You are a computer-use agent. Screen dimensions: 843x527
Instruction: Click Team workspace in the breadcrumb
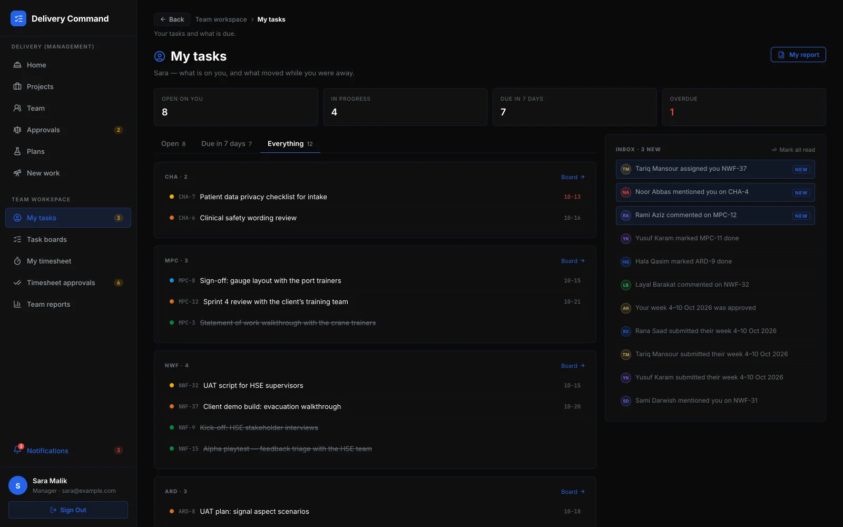(221, 19)
